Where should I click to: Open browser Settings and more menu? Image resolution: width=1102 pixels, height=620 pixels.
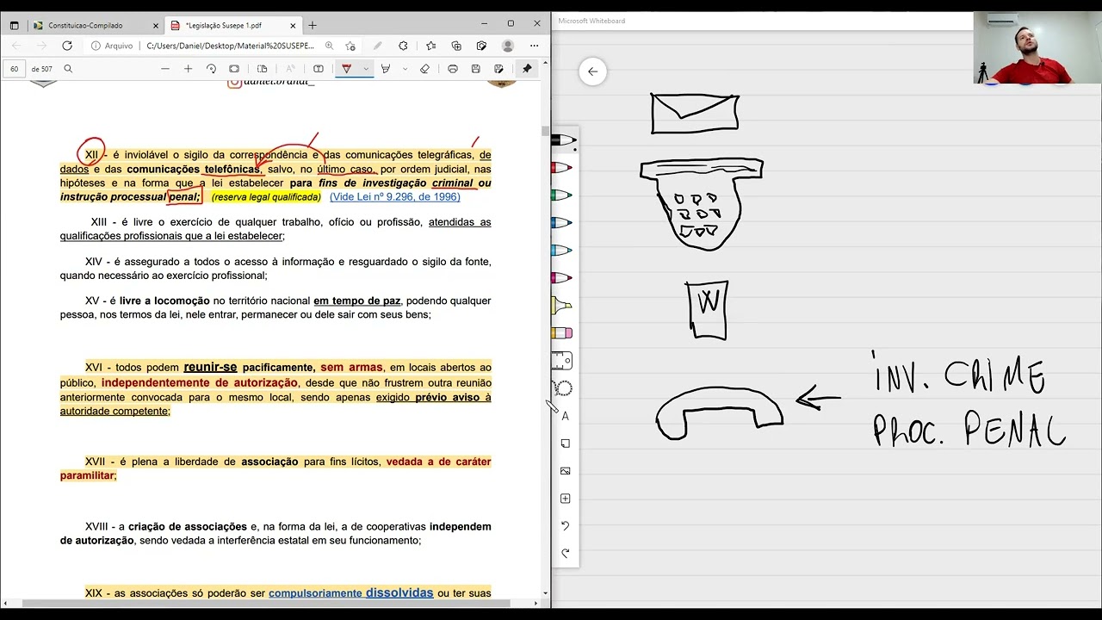535,46
